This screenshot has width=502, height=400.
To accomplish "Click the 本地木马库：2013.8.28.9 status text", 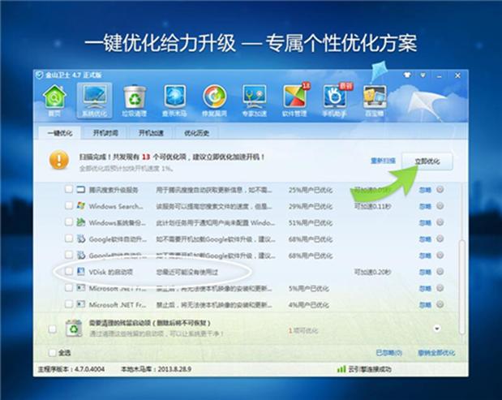I will tap(156, 369).
